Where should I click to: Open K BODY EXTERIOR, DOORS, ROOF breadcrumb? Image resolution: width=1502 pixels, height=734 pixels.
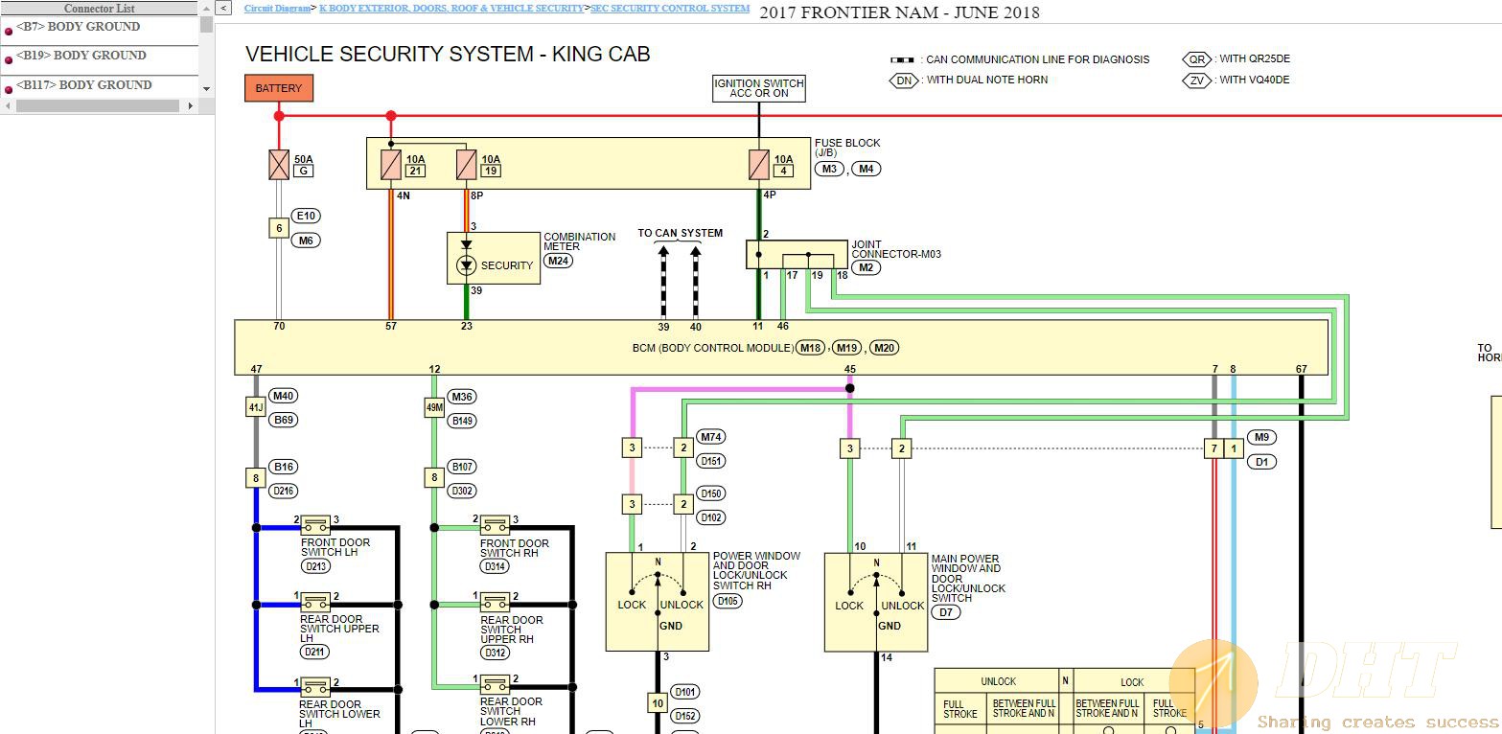pyautogui.click(x=451, y=8)
